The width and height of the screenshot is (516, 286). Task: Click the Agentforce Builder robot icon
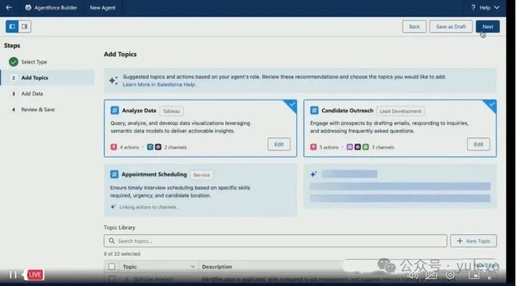[x=29, y=7]
